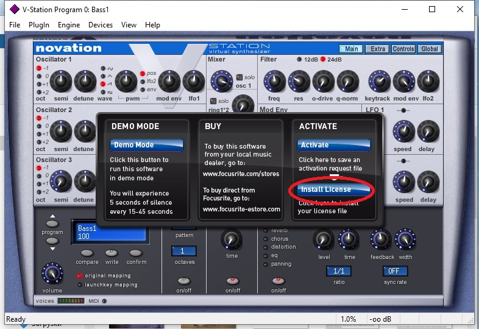479x329 pixels.
Task: Click the Activate button
Action: click(x=333, y=145)
